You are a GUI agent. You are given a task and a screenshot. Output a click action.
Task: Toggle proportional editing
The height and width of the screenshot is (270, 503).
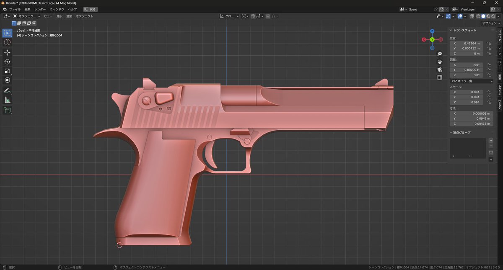268,16
